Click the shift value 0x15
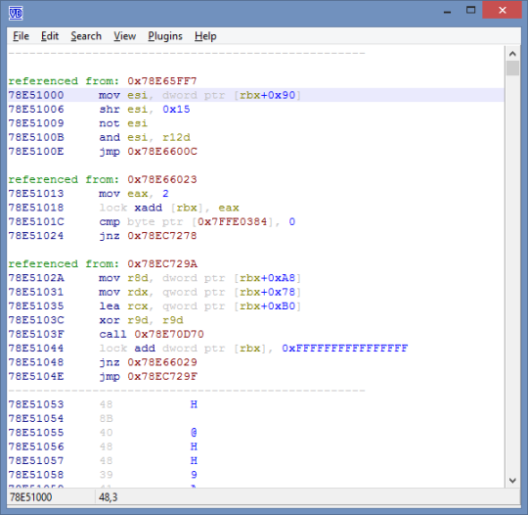528x515 pixels. (176, 110)
